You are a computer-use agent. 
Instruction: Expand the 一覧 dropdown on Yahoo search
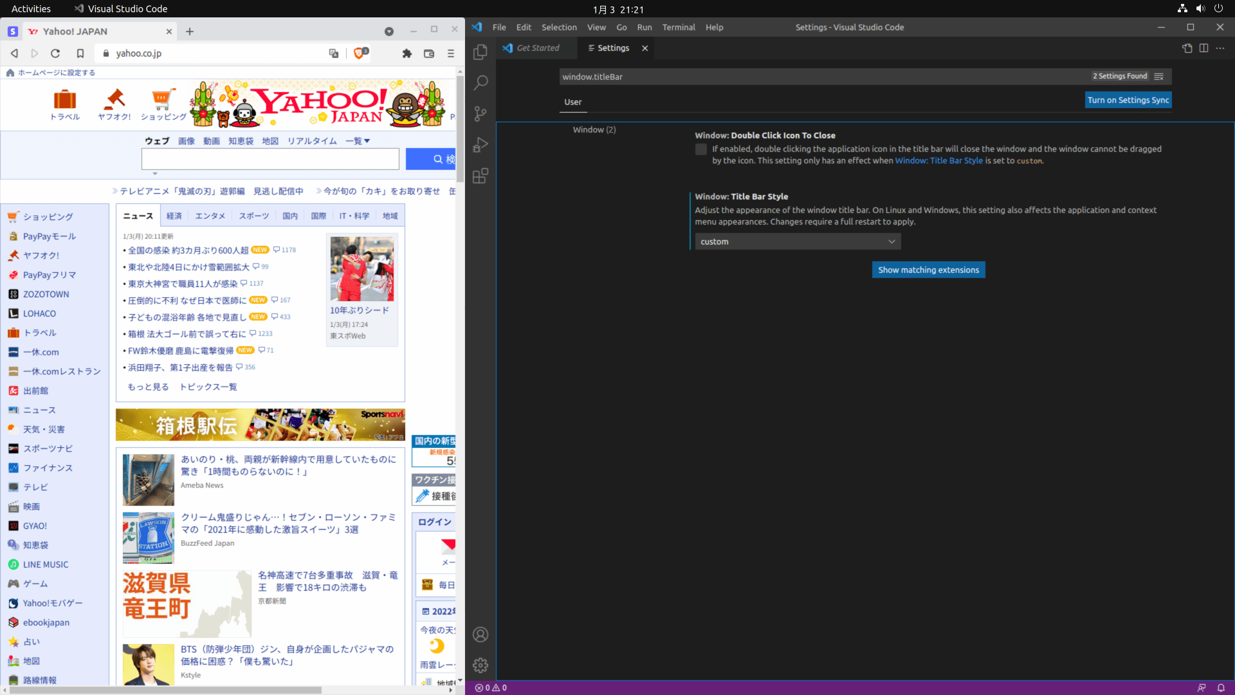(358, 141)
